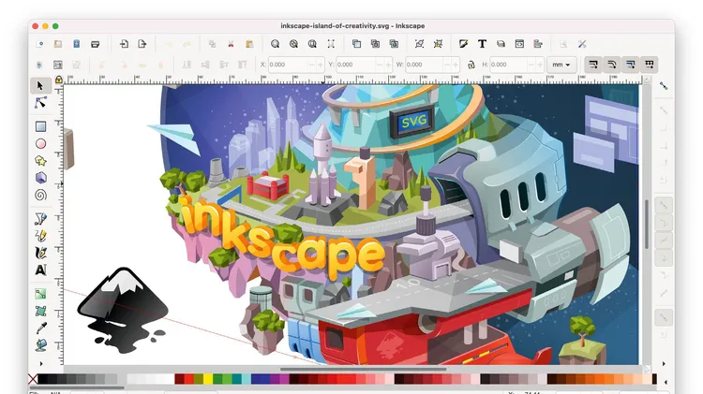
Task: Toggle move patterns with objects
Action: coord(649,65)
